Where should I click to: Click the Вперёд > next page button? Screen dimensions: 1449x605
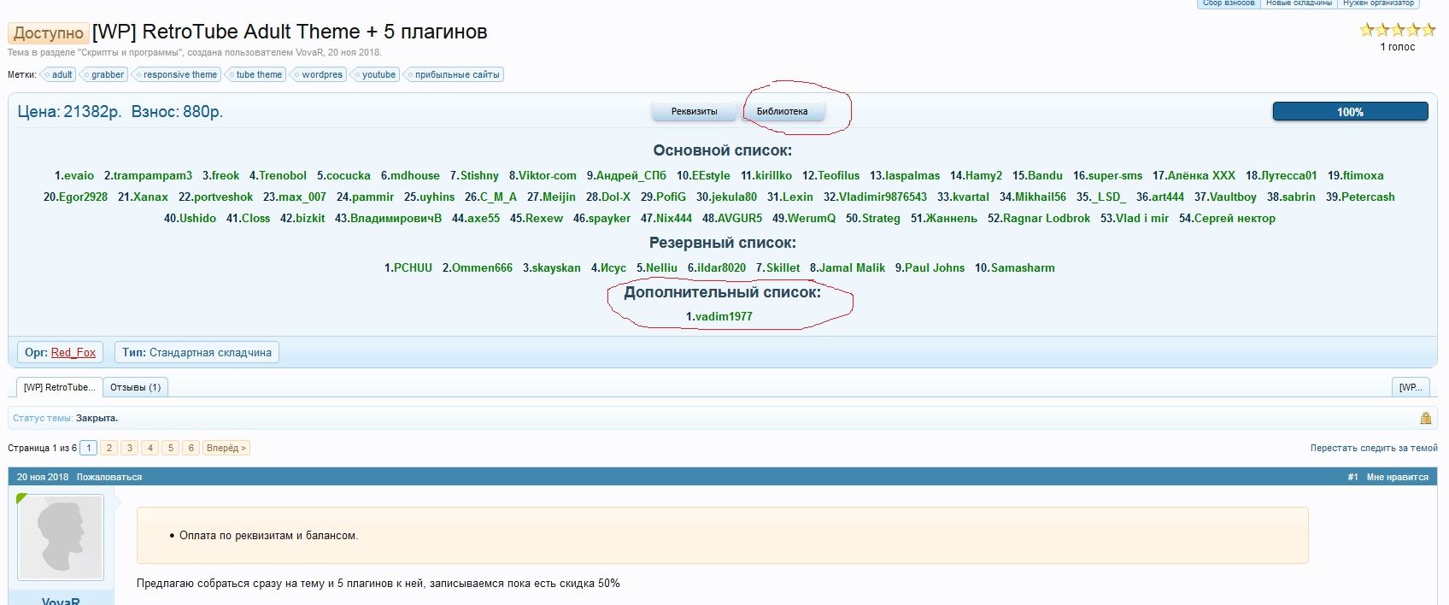(226, 448)
